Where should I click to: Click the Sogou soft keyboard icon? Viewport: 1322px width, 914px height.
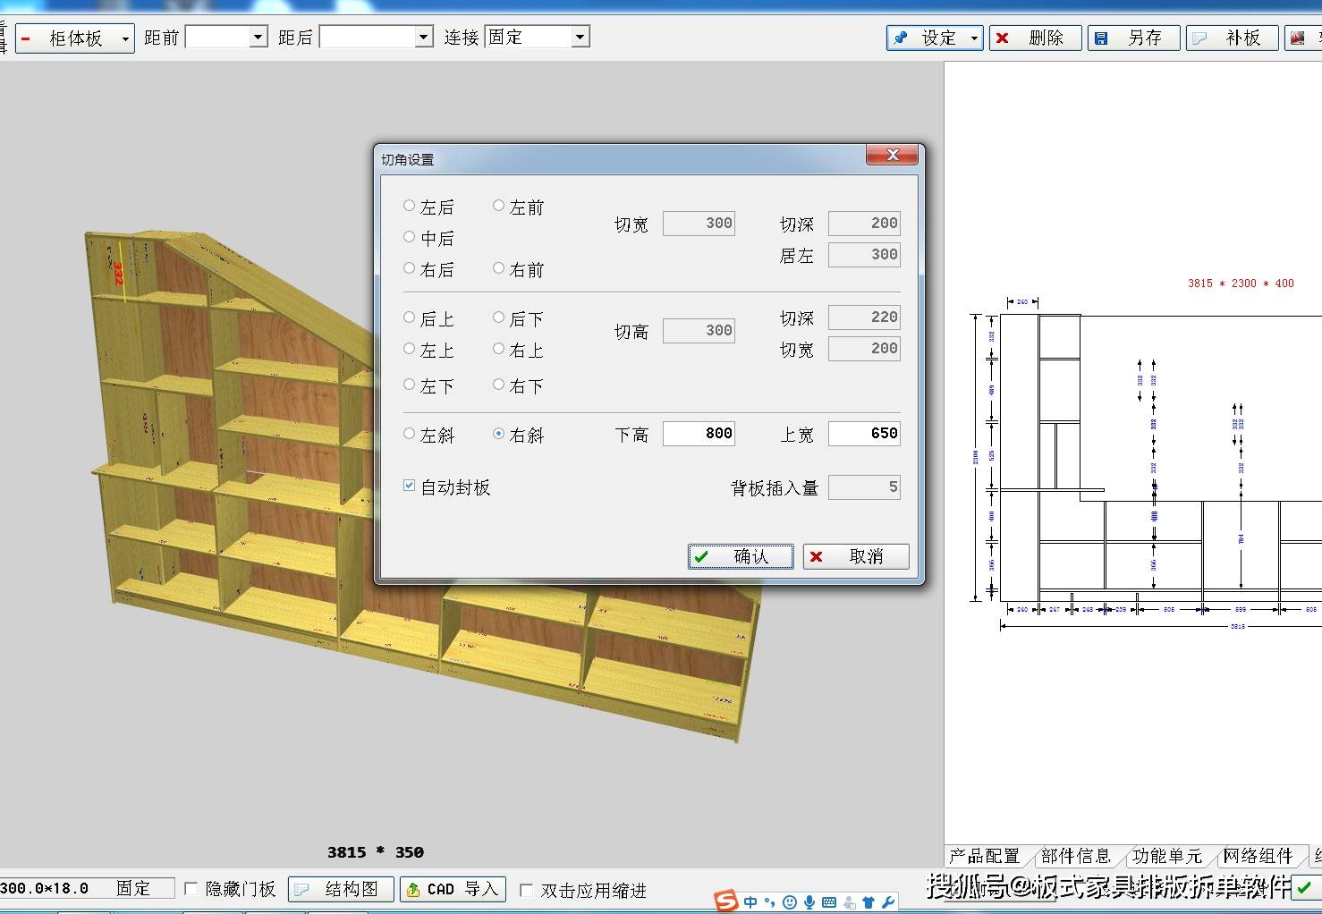[828, 901]
